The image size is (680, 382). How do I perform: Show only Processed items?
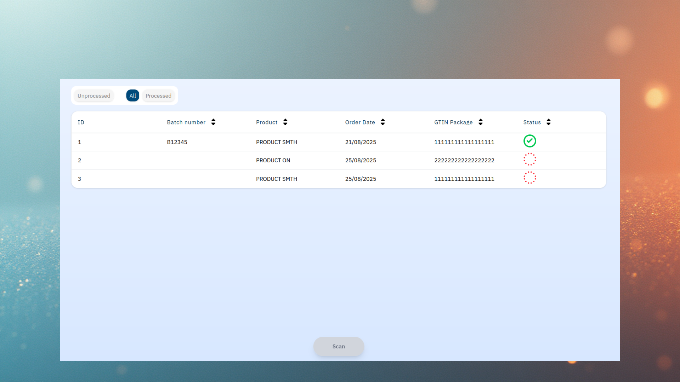point(158,96)
